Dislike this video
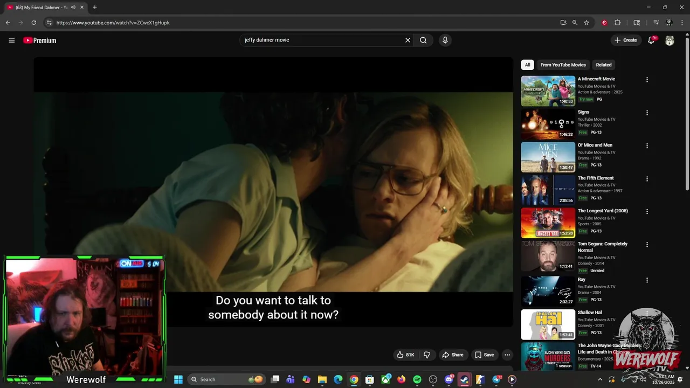Image resolution: width=690 pixels, height=388 pixels. point(427,355)
